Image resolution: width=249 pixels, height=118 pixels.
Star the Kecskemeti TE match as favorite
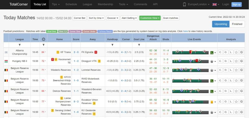click(x=236, y=61)
